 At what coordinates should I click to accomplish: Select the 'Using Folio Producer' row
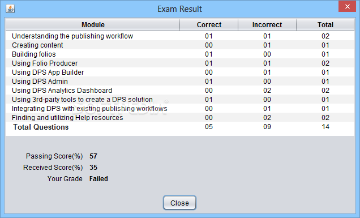pos(180,63)
